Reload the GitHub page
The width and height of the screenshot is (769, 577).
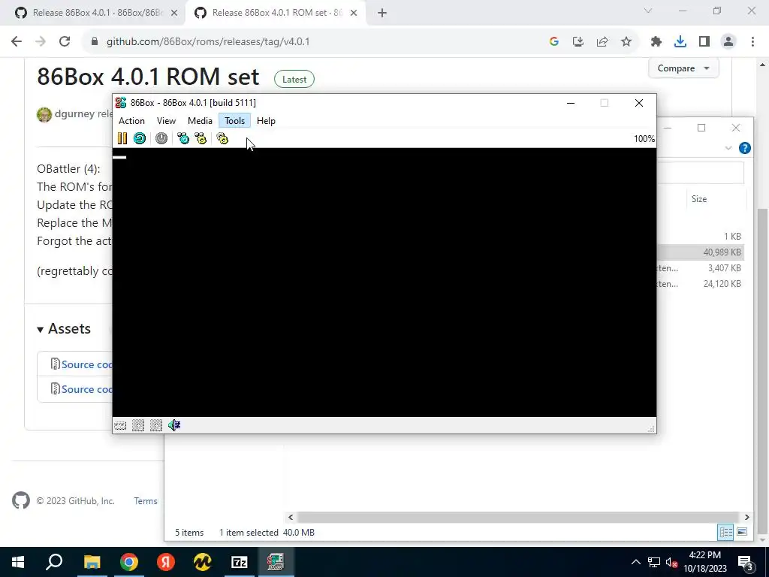(x=65, y=42)
